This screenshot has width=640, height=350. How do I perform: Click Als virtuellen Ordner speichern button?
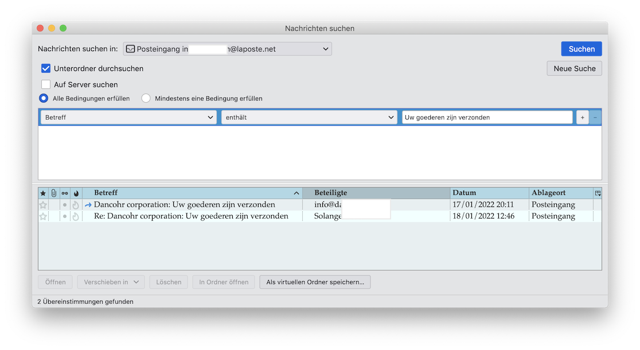click(x=315, y=282)
